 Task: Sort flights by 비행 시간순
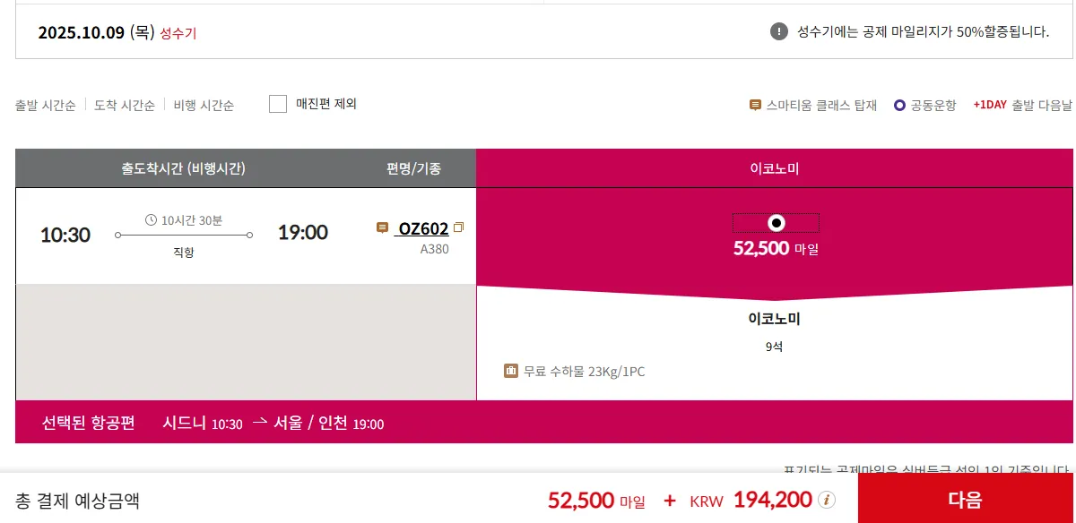(204, 105)
